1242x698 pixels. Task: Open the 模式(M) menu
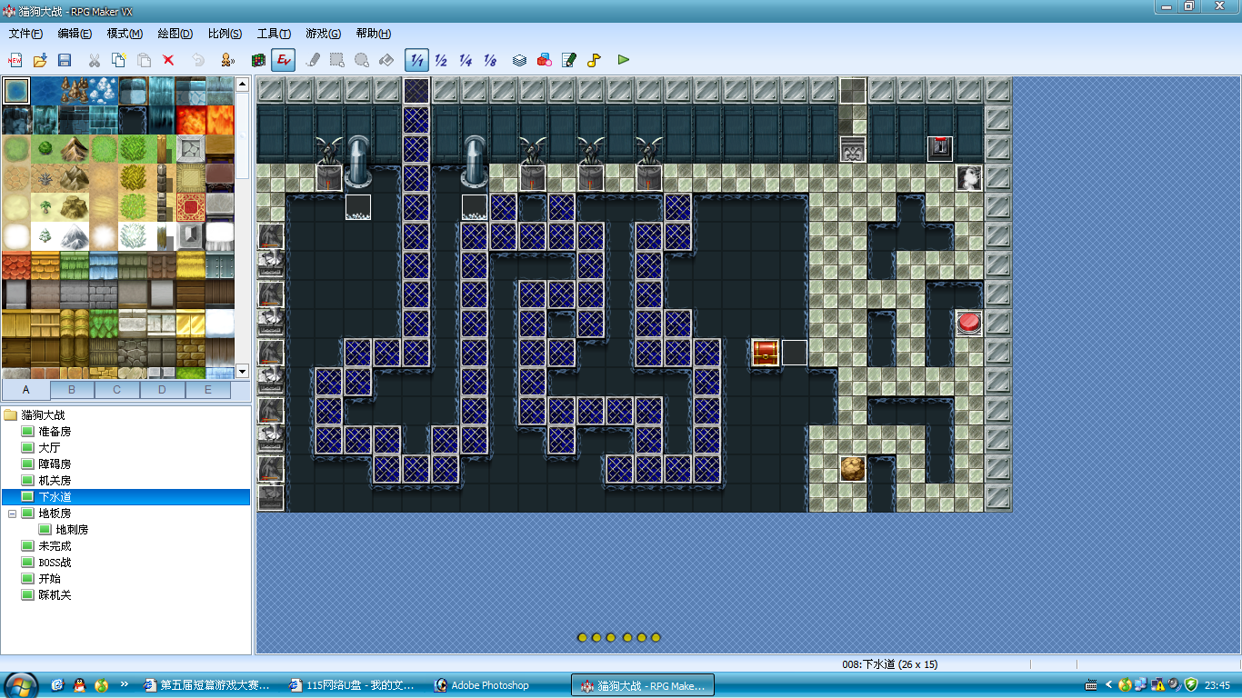(x=125, y=34)
